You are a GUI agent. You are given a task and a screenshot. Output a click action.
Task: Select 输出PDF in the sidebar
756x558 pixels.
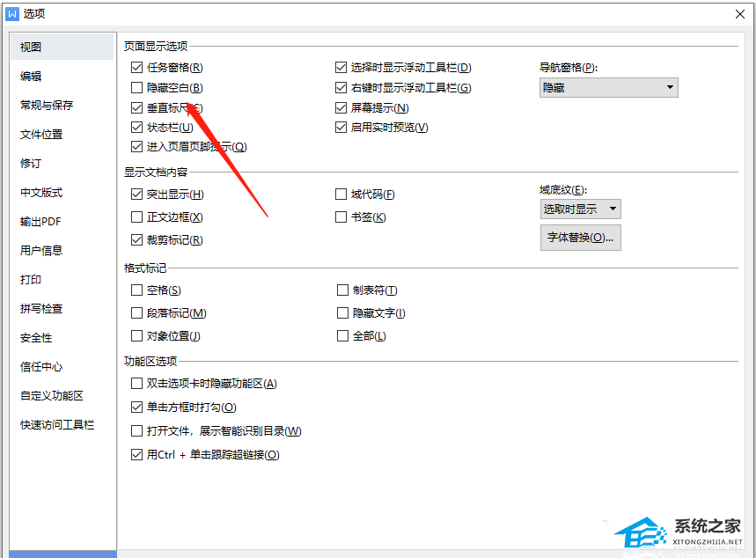click(x=41, y=222)
